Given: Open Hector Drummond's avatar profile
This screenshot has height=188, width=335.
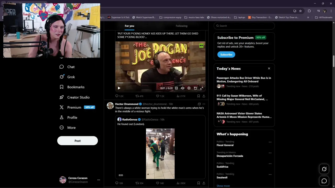Looking at the screenshot, I should tap(110, 105).
